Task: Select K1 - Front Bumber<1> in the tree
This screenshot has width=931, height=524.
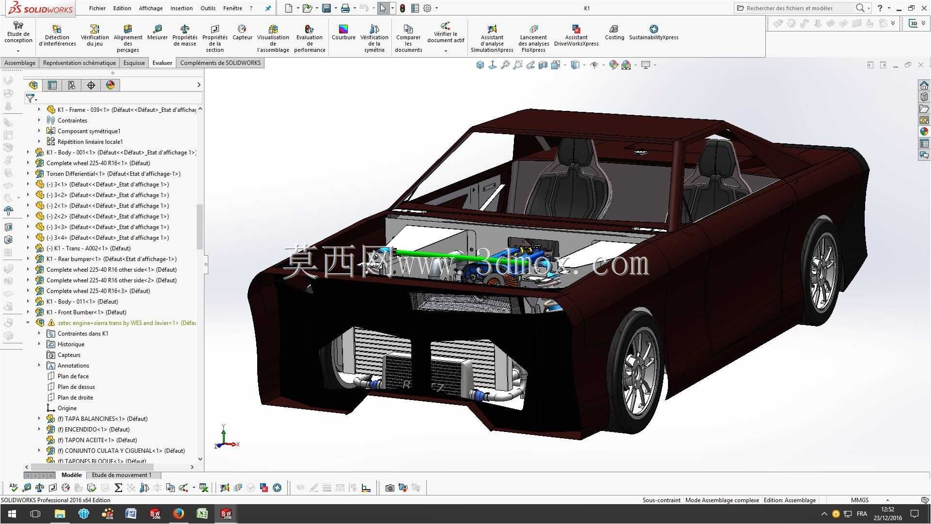Action: tap(86, 312)
